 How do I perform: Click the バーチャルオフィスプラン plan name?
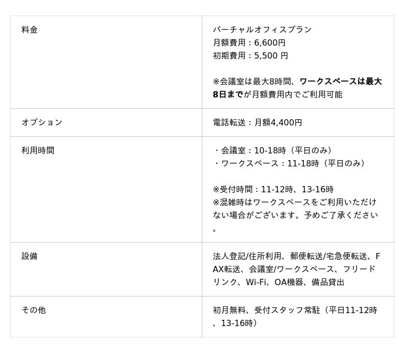coord(262,30)
